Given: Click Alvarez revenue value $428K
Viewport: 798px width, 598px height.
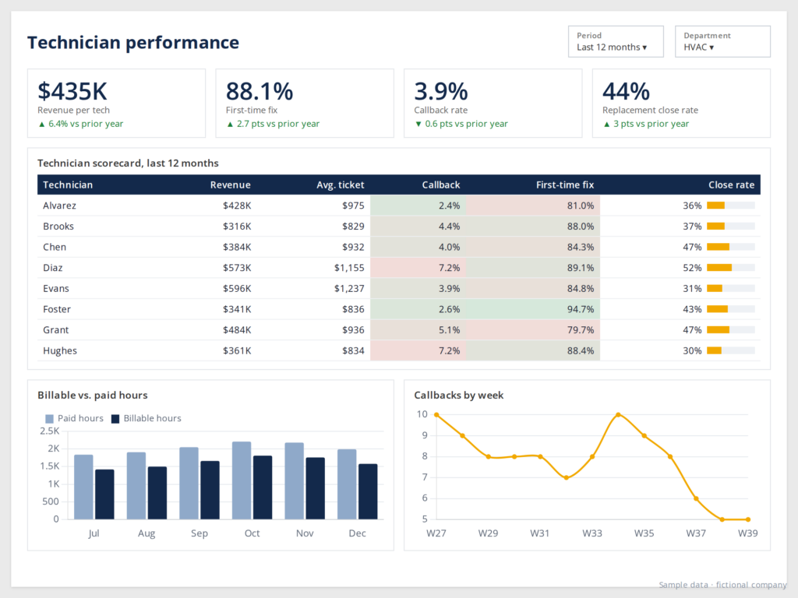Looking at the screenshot, I should (x=237, y=206).
